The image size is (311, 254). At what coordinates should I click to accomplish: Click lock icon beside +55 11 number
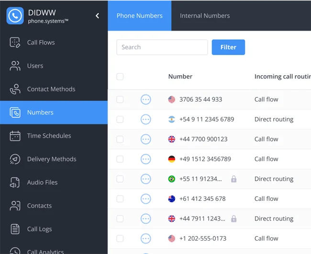click(233, 179)
